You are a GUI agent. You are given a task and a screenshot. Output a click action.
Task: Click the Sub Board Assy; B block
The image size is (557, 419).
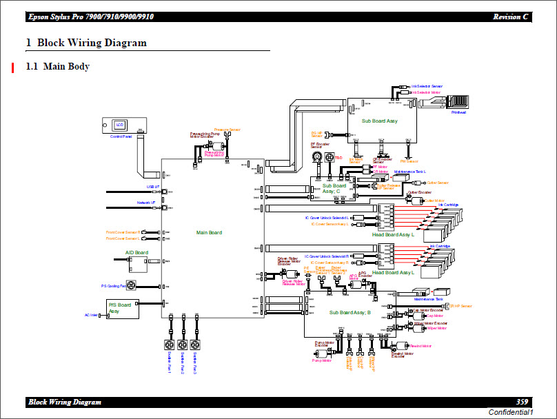(x=350, y=312)
